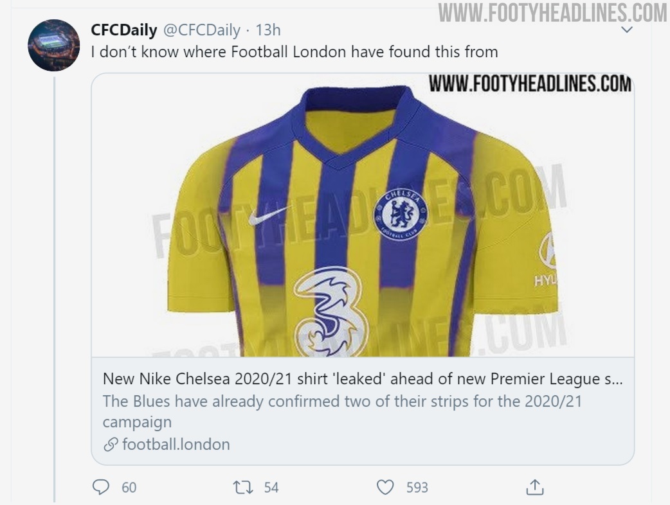
Task: Click the tweet text about Football London
Action: pos(294,51)
